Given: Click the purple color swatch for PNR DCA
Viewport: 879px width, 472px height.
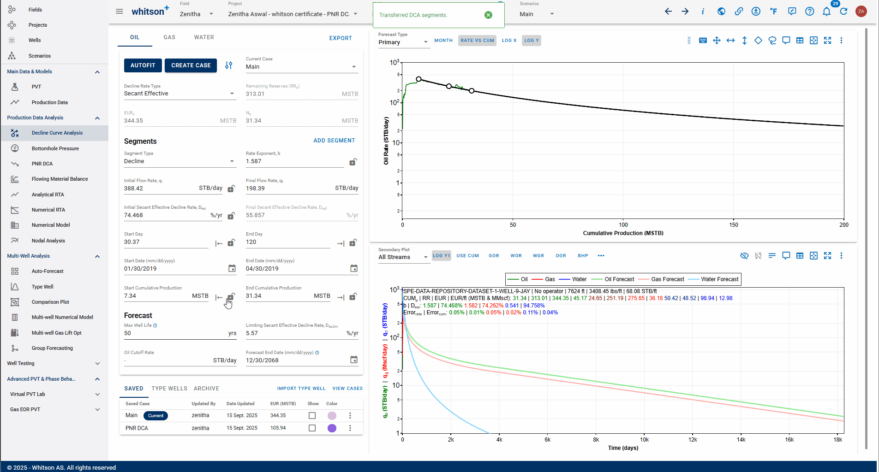Looking at the screenshot, I should point(332,428).
